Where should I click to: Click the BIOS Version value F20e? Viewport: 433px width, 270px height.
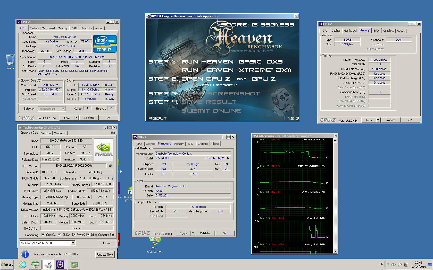[193, 191]
